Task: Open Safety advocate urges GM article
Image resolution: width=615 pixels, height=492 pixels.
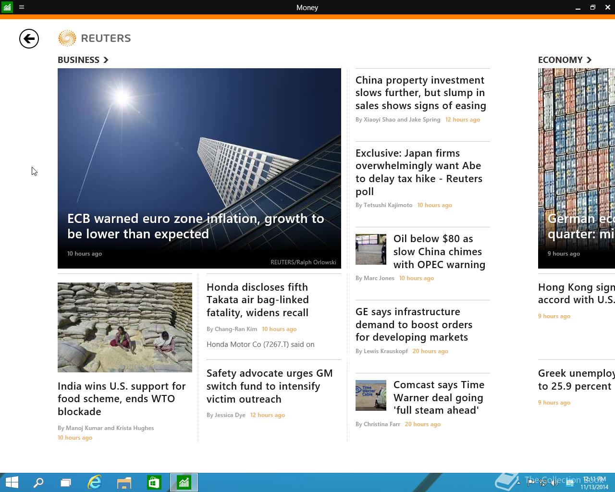Action: tap(270, 386)
